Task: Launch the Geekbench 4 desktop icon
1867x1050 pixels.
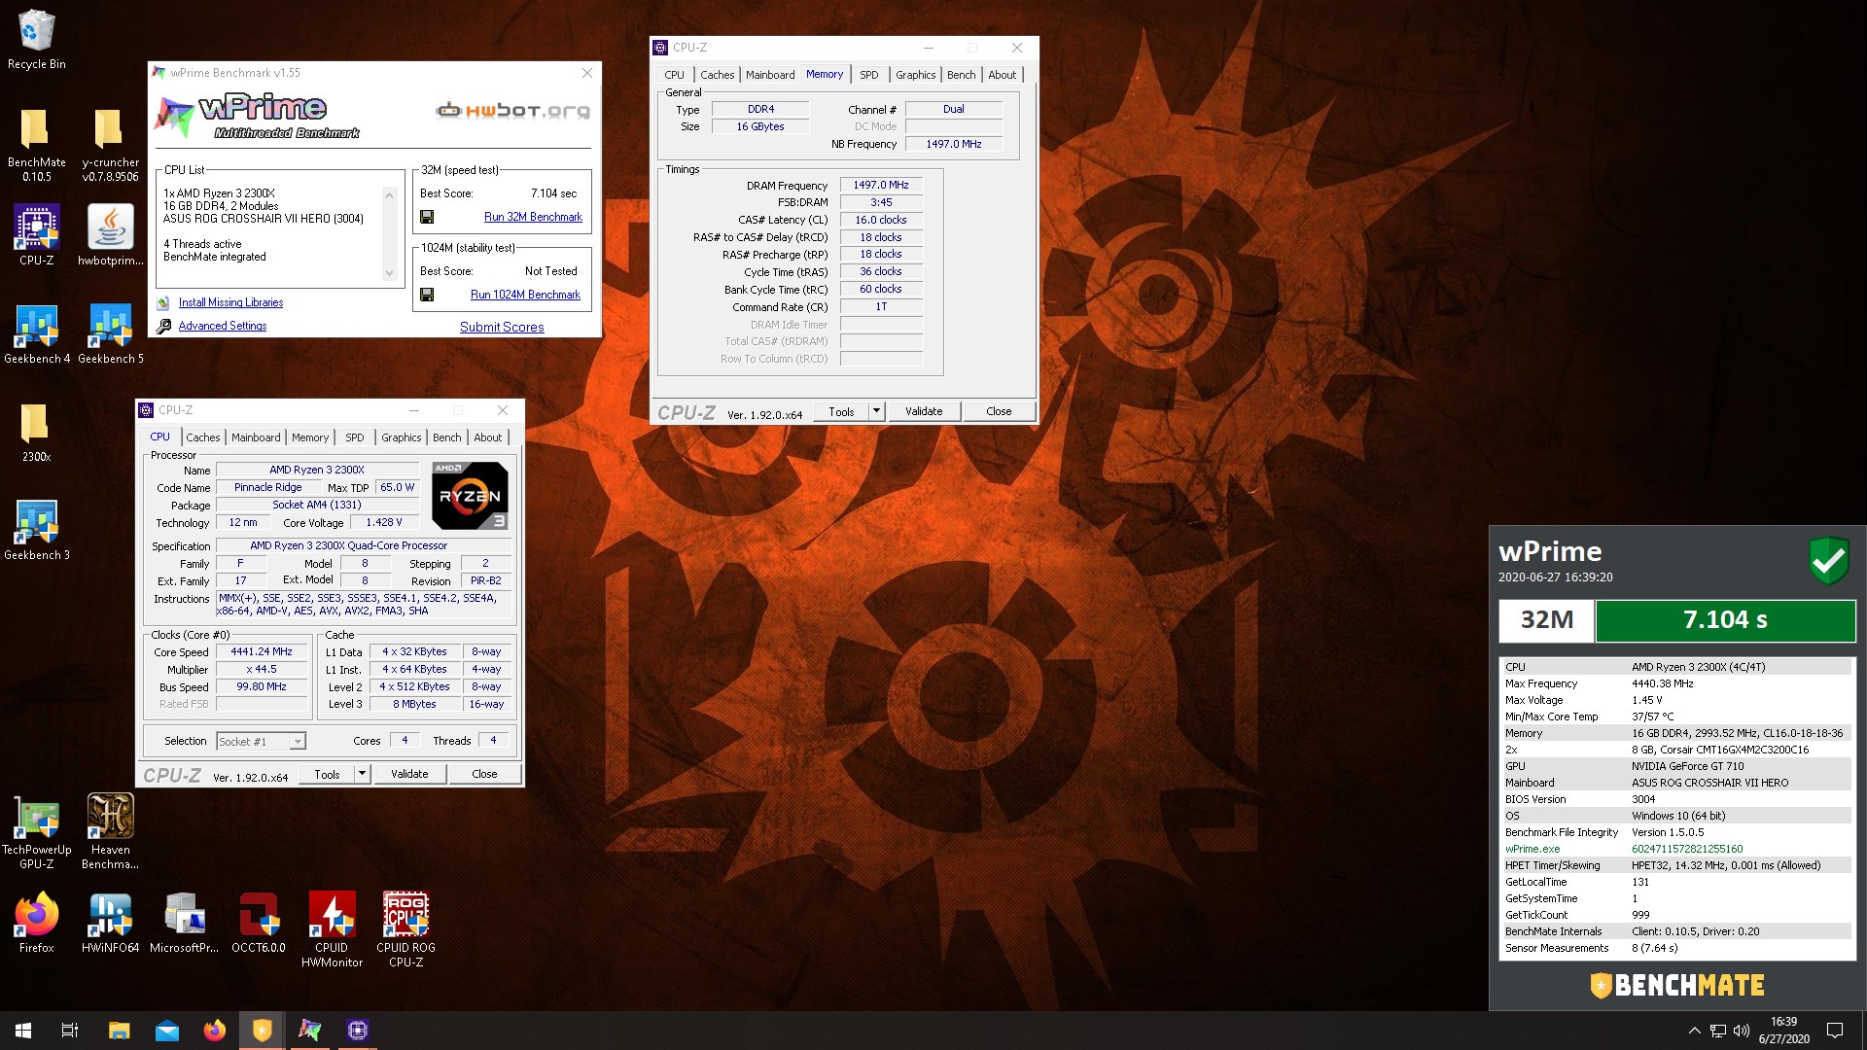Action: click(x=37, y=333)
